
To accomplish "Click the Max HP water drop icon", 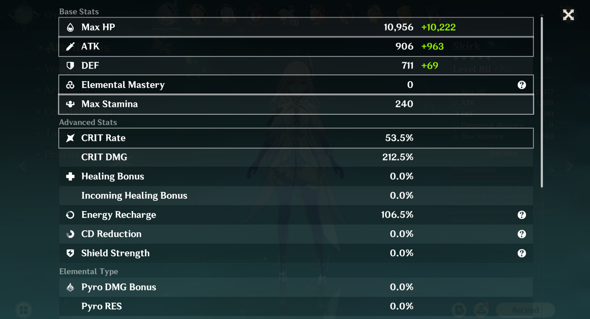I will click(70, 27).
